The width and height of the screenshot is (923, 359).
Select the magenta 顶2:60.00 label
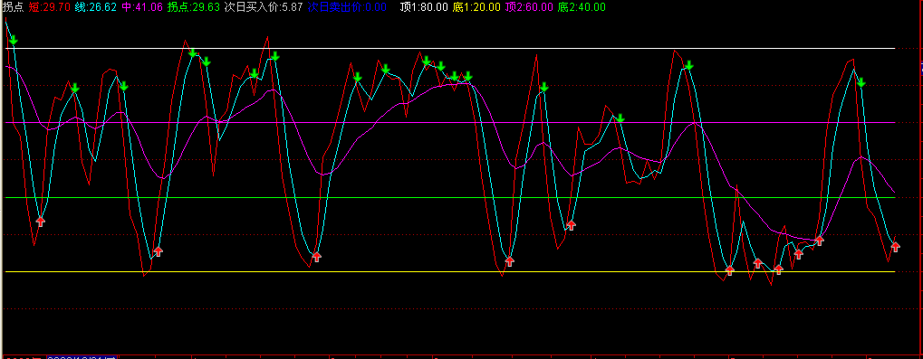pyautogui.click(x=529, y=7)
